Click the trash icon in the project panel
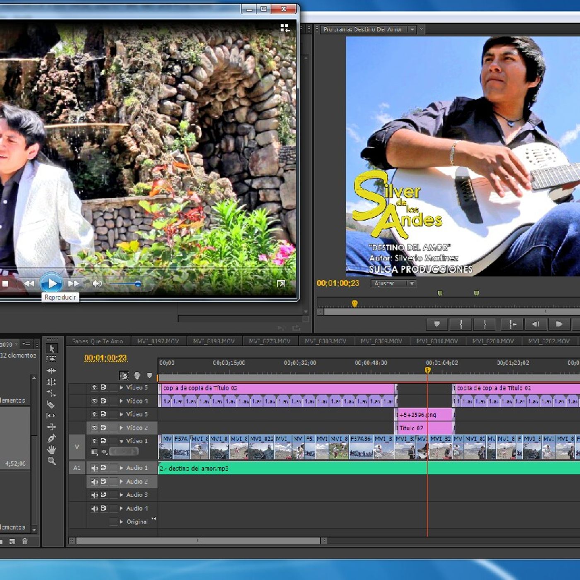 (25, 541)
